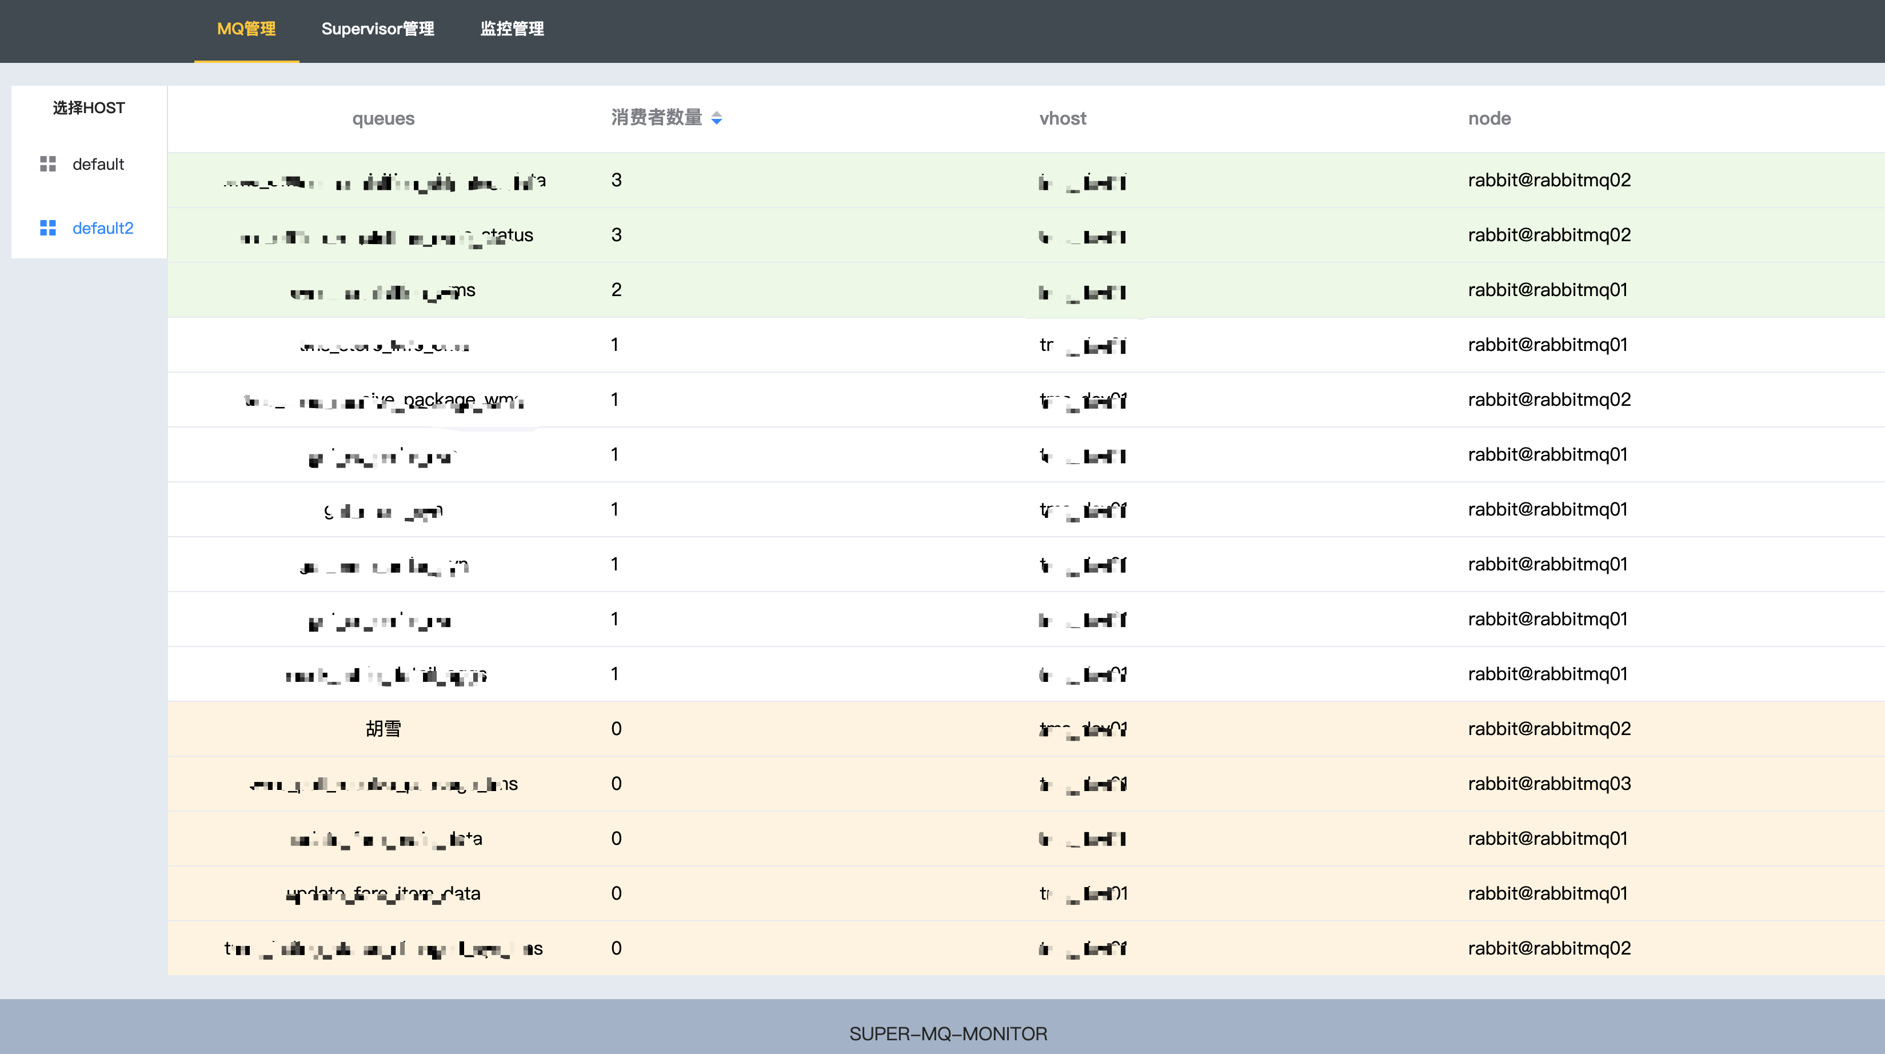Open the MQ管理 tab

click(x=246, y=29)
